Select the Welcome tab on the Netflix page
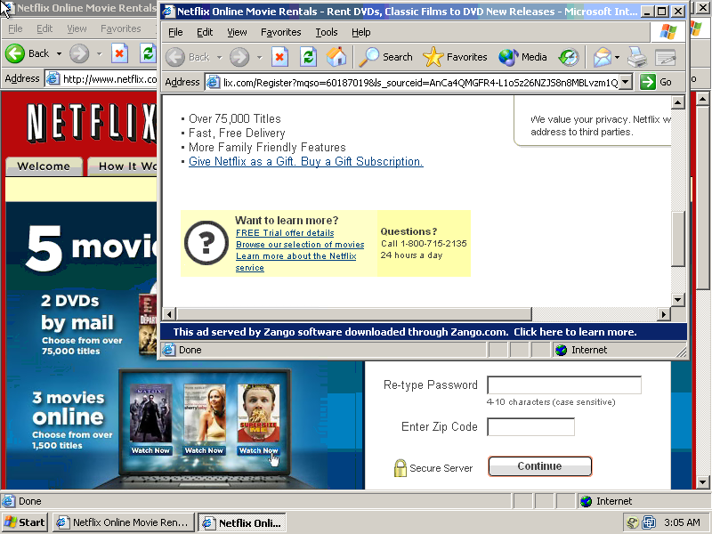Image resolution: width=712 pixels, height=534 pixels. (44, 166)
